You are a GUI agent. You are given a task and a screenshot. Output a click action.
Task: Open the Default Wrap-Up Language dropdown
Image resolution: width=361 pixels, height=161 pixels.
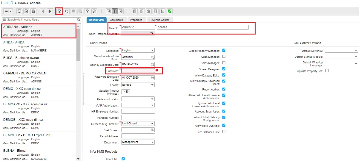point(356,64)
